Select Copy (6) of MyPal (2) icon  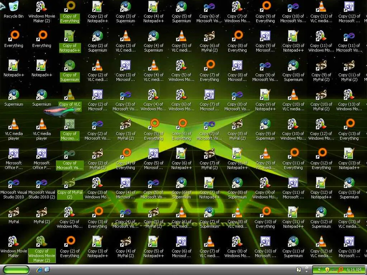pyautogui.click(x=209, y=41)
